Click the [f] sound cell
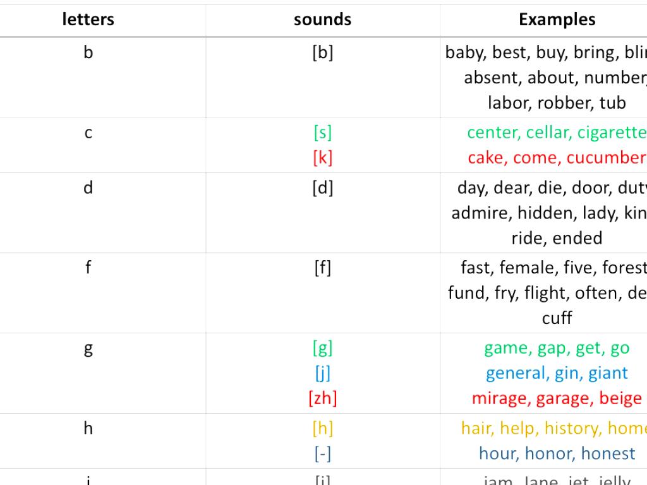The width and height of the screenshot is (647, 485). [x=322, y=268]
